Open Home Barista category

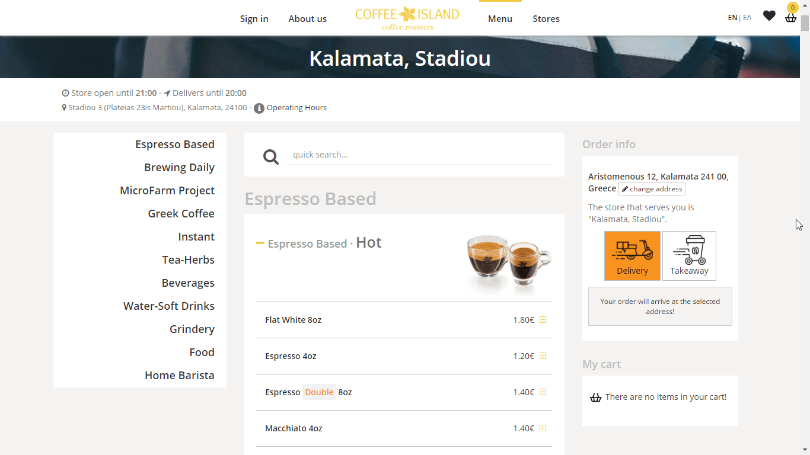pyautogui.click(x=180, y=376)
